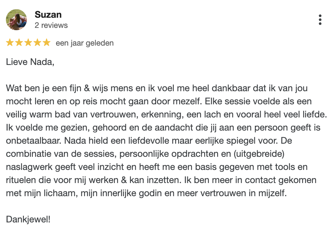Click the word 'rituelen' in the review
The height and width of the screenshot is (227, 330).
pyautogui.click(x=21, y=180)
